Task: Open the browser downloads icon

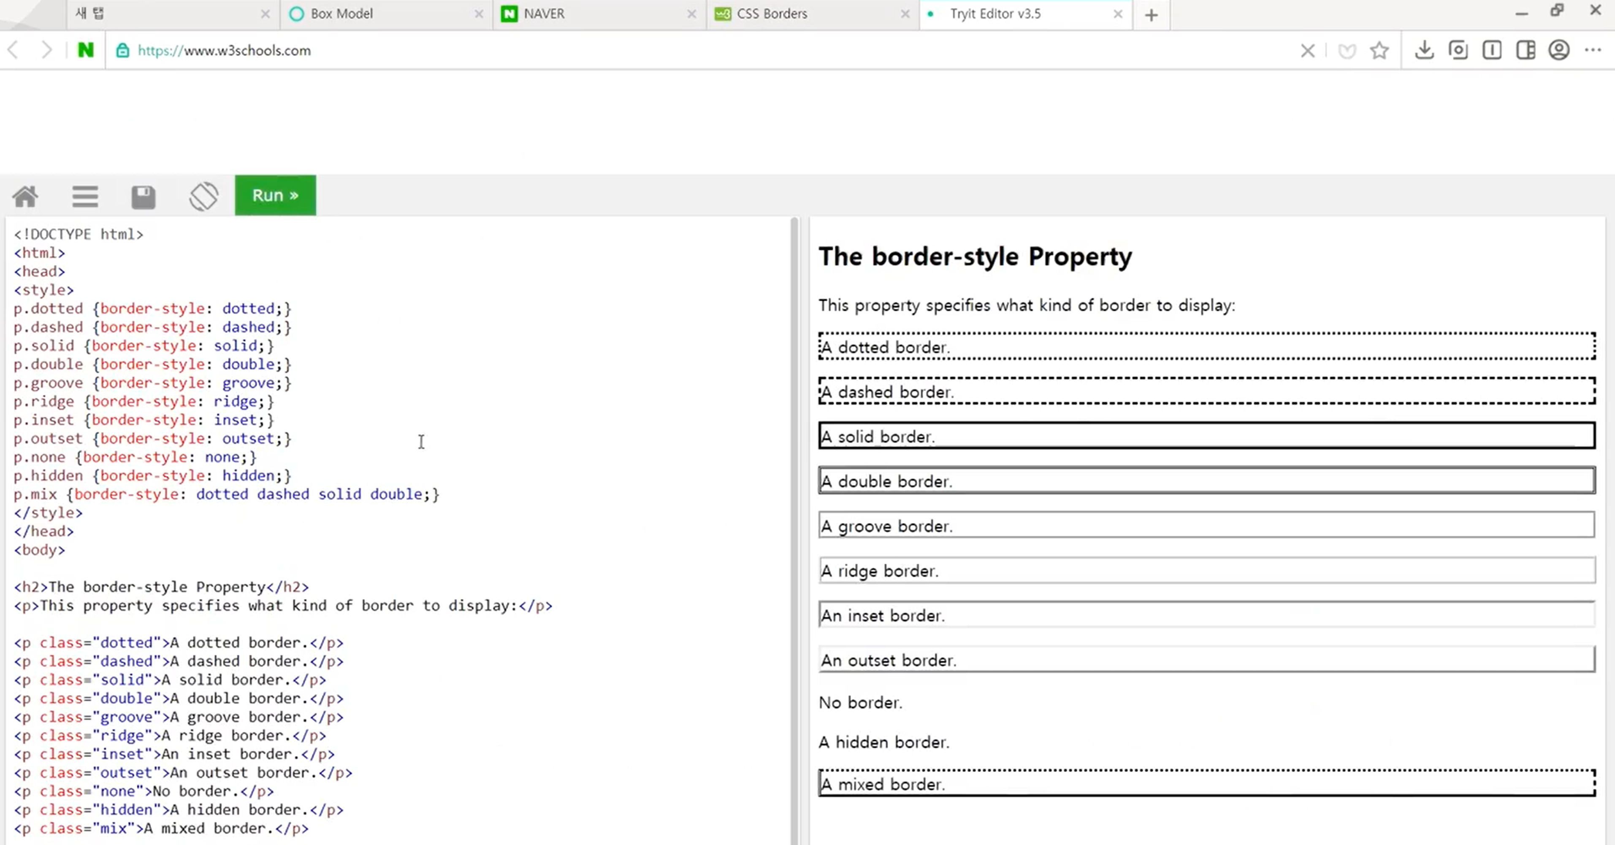Action: click(x=1424, y=50)
